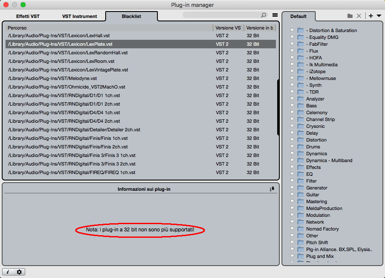Select the LexVintagePlate.vst row
Viewport: 385px width, 278px height.
coord(141,70)
